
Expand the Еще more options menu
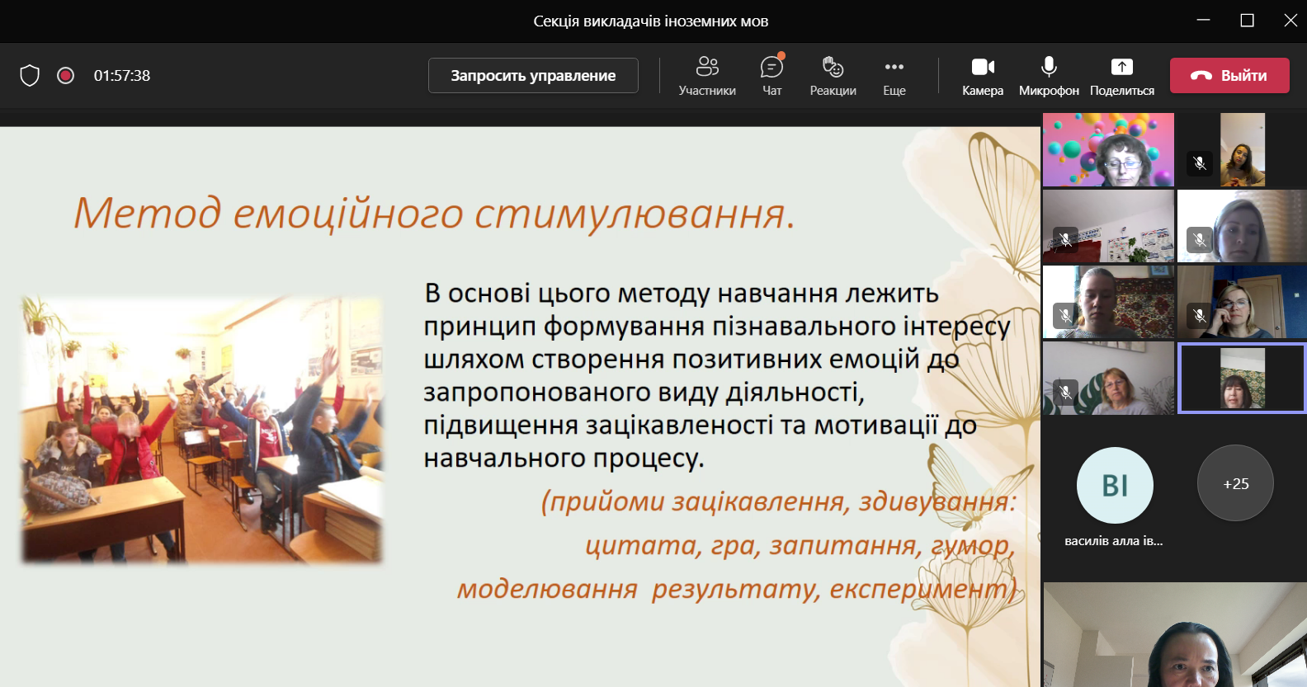pos(894,75)
